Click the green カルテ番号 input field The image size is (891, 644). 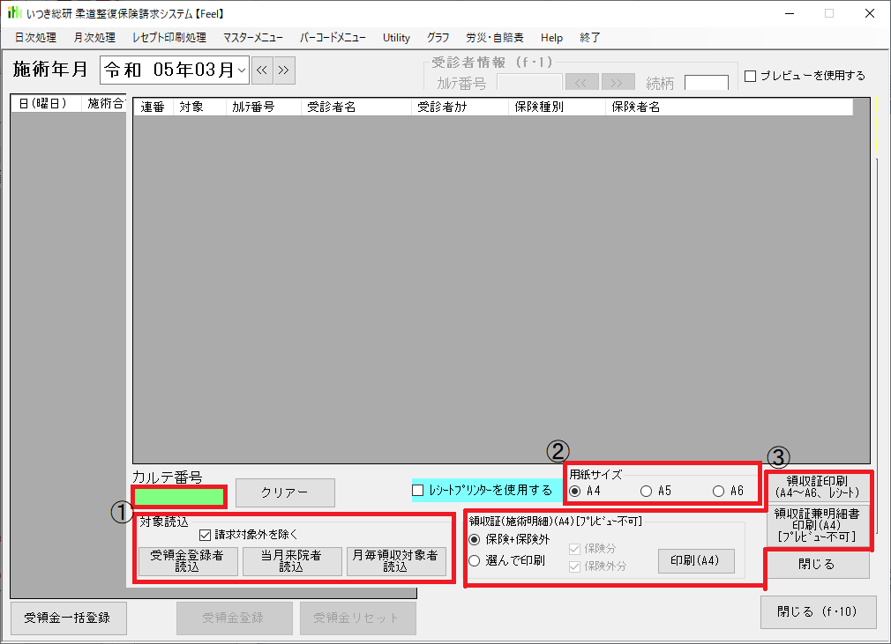[179, 496]
